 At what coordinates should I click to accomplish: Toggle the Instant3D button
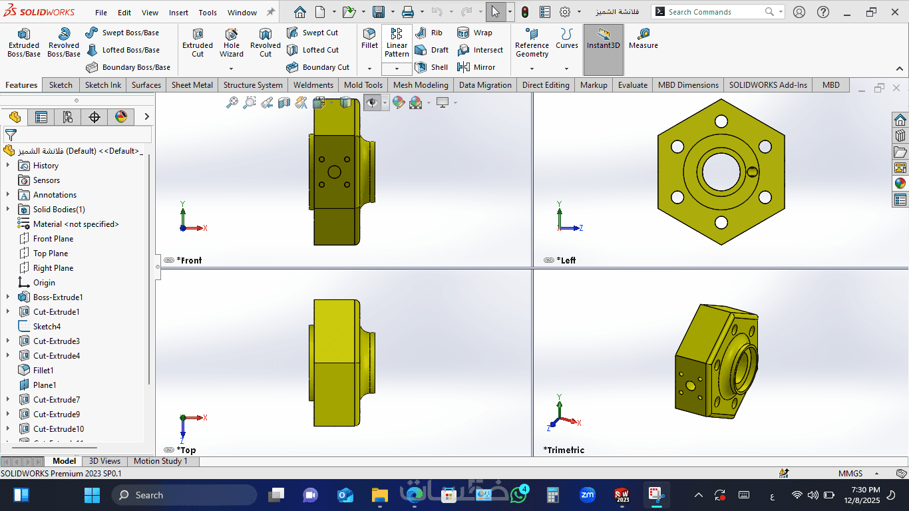pos(604,50)
